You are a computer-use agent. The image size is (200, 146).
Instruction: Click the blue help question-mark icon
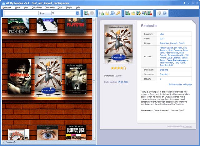tap(165, 13)
